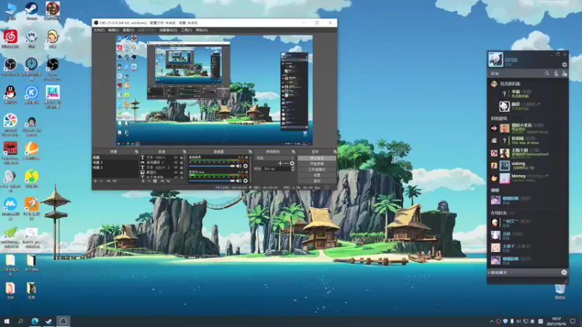Open OBS 文件(F) menu
The width and height of the screenshot is (582, 327).
point(99,30)
